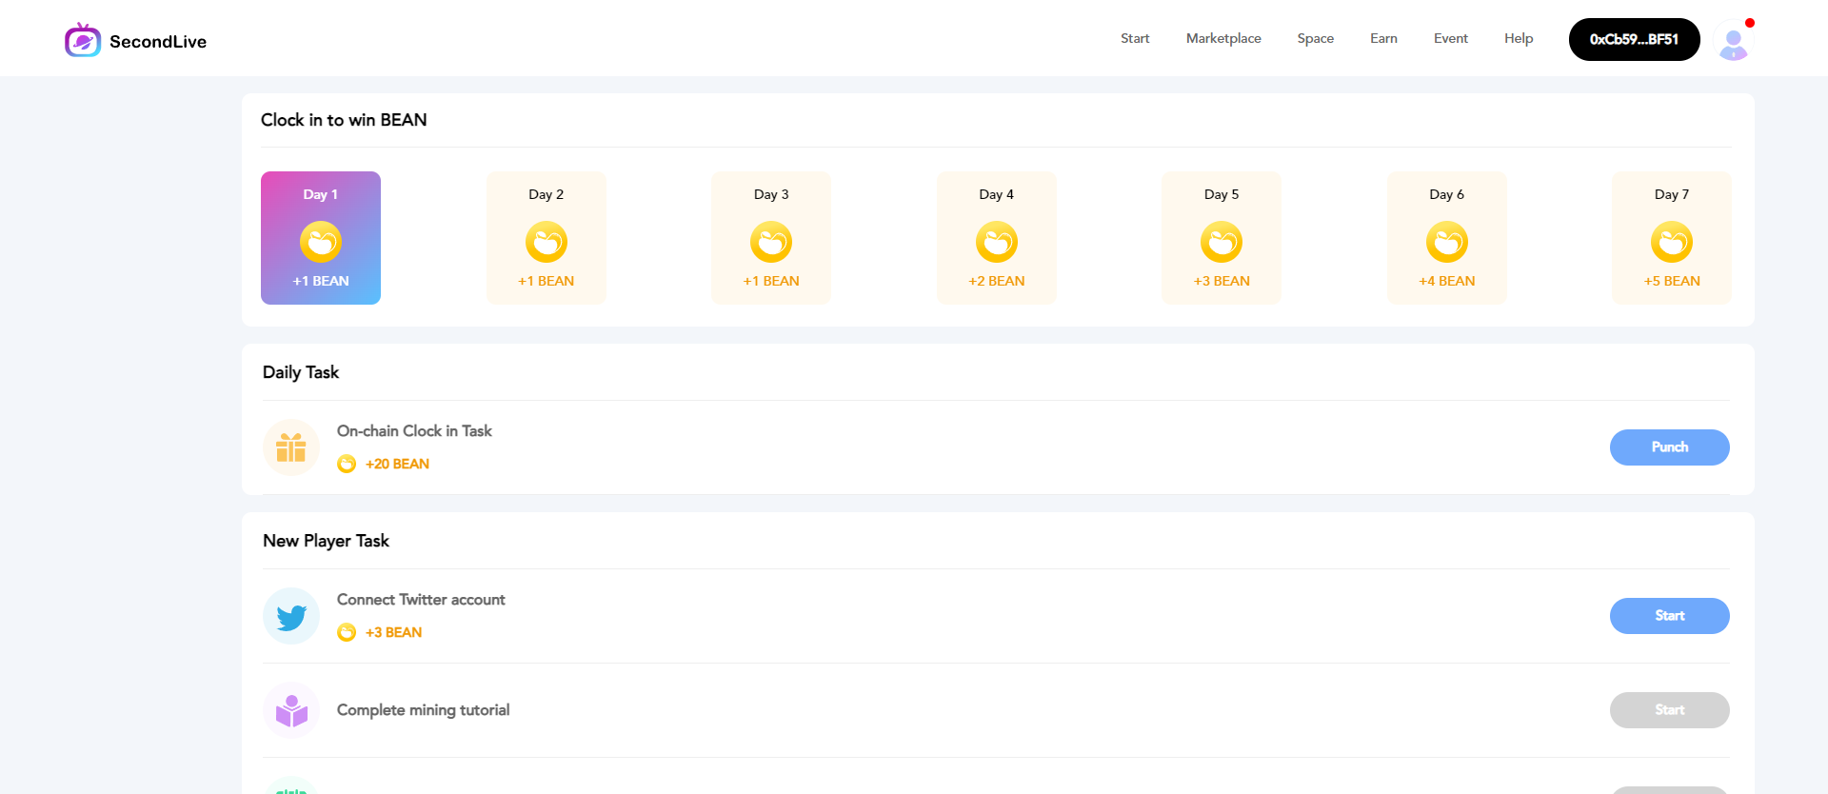1828x794 pixels.
Task: Click the Day 3 bean coin icon
Action: coord(771,242)
